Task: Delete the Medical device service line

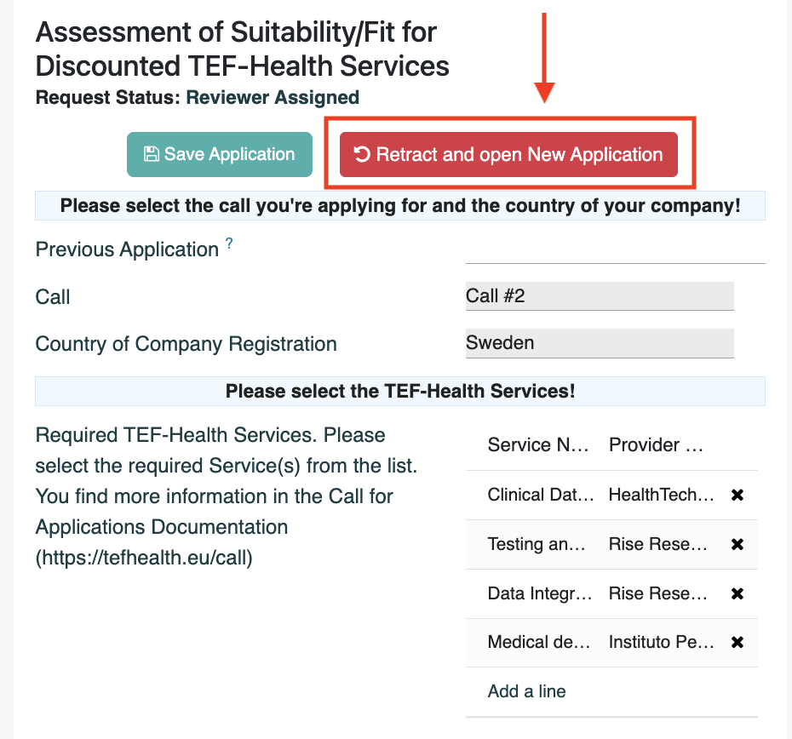Action: (737, 642)
